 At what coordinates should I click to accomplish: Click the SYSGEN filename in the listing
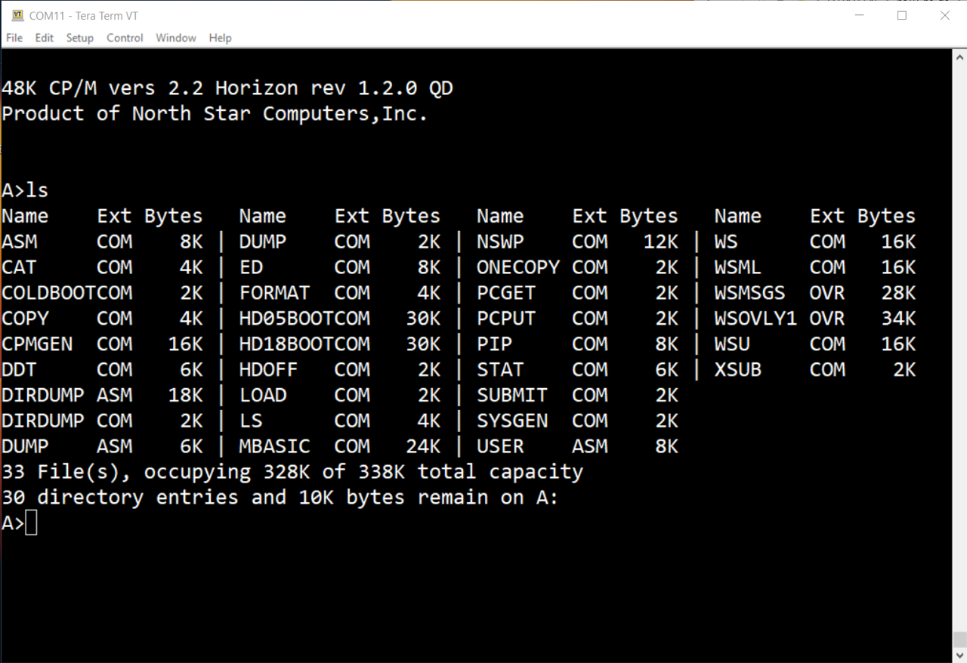coord(511,421)
